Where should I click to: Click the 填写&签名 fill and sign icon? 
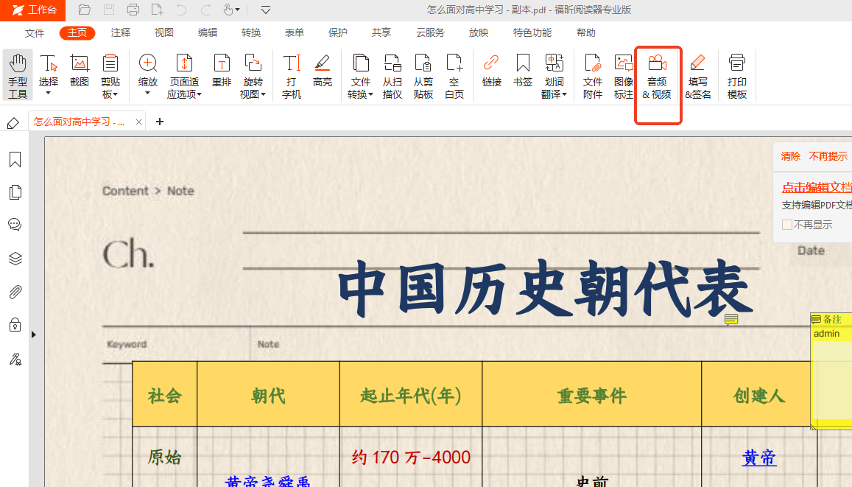click(x=697, y=76)
